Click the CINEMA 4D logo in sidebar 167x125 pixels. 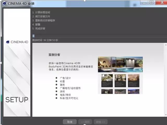tap(17, 42)
